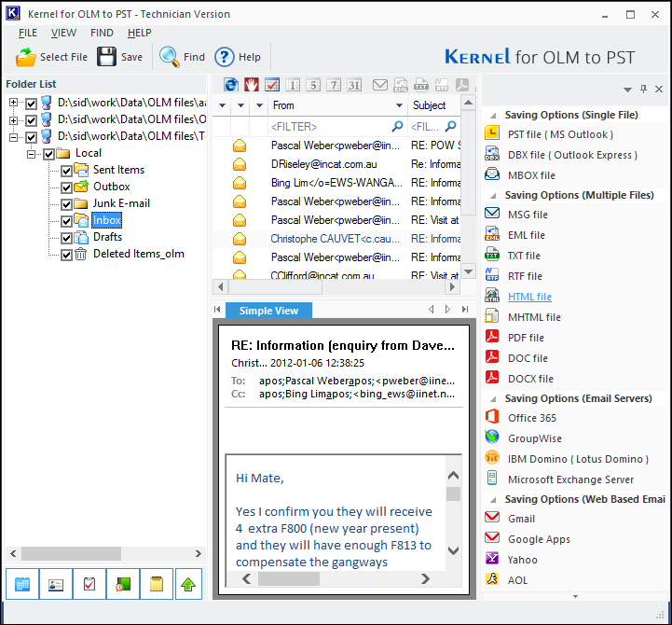Uncheck the Sent Items folder checkbox
The image size is (672, 625).
click(x=66, y=171)
